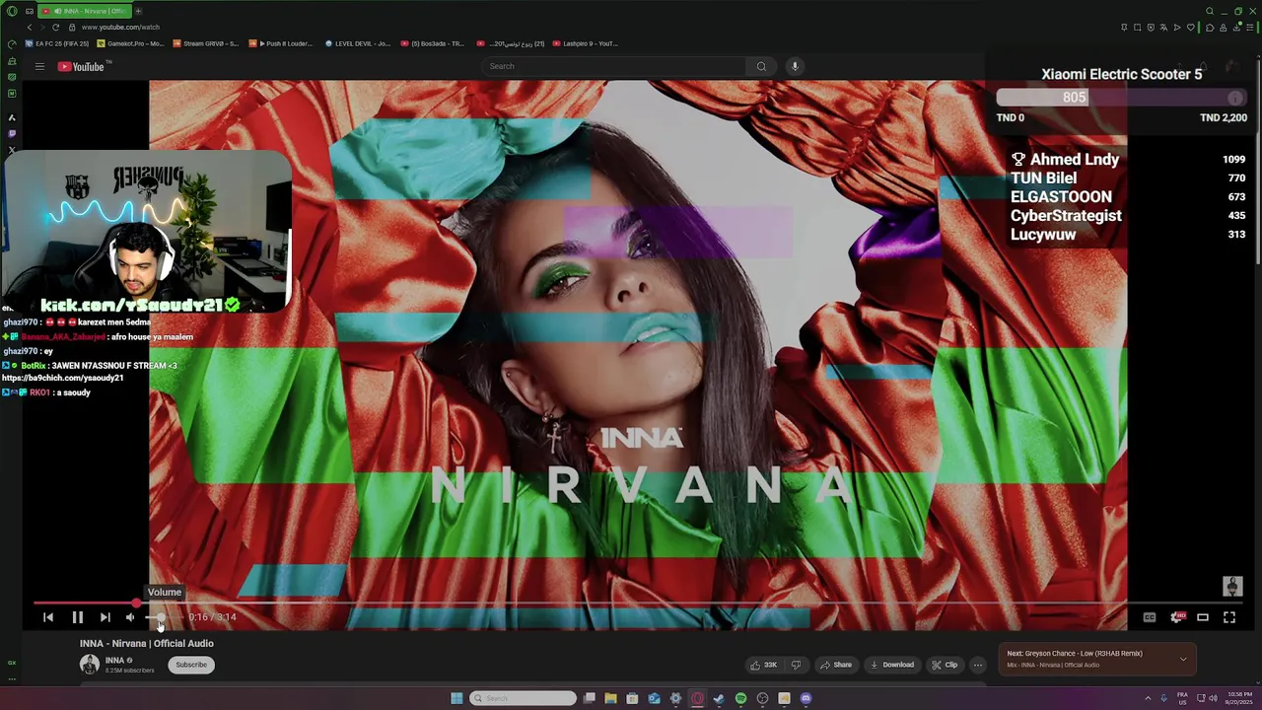Click the channel thumbnail overlay on the video corner
Screen dimensions: 1262x710
tap(1232, 587)
